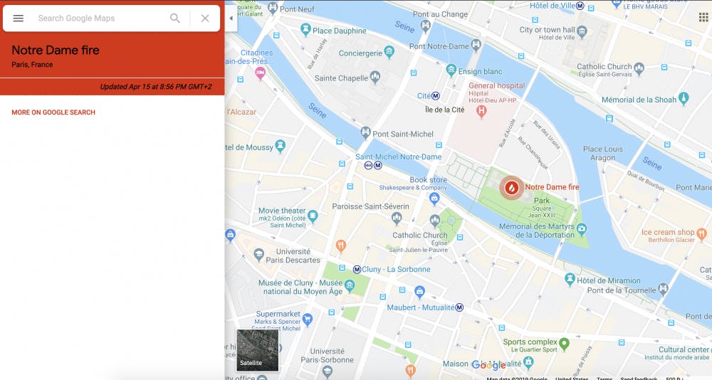Clear the search with the X icon

(205, 19)
